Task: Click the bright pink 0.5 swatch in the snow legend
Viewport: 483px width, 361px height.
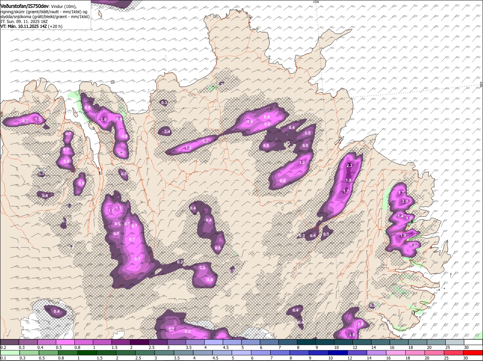Action: 65,342
